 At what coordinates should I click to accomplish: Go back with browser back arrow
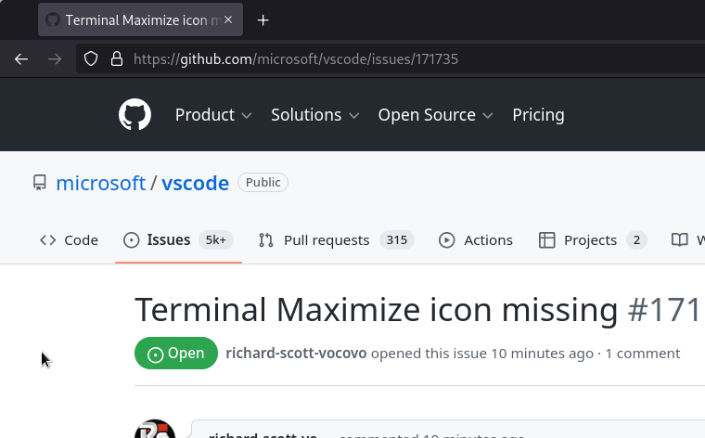21,58
